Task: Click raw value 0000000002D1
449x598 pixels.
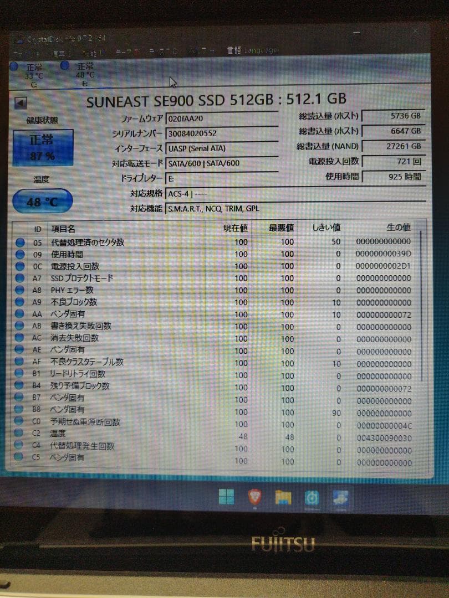Action: click(x=384, y=266)
